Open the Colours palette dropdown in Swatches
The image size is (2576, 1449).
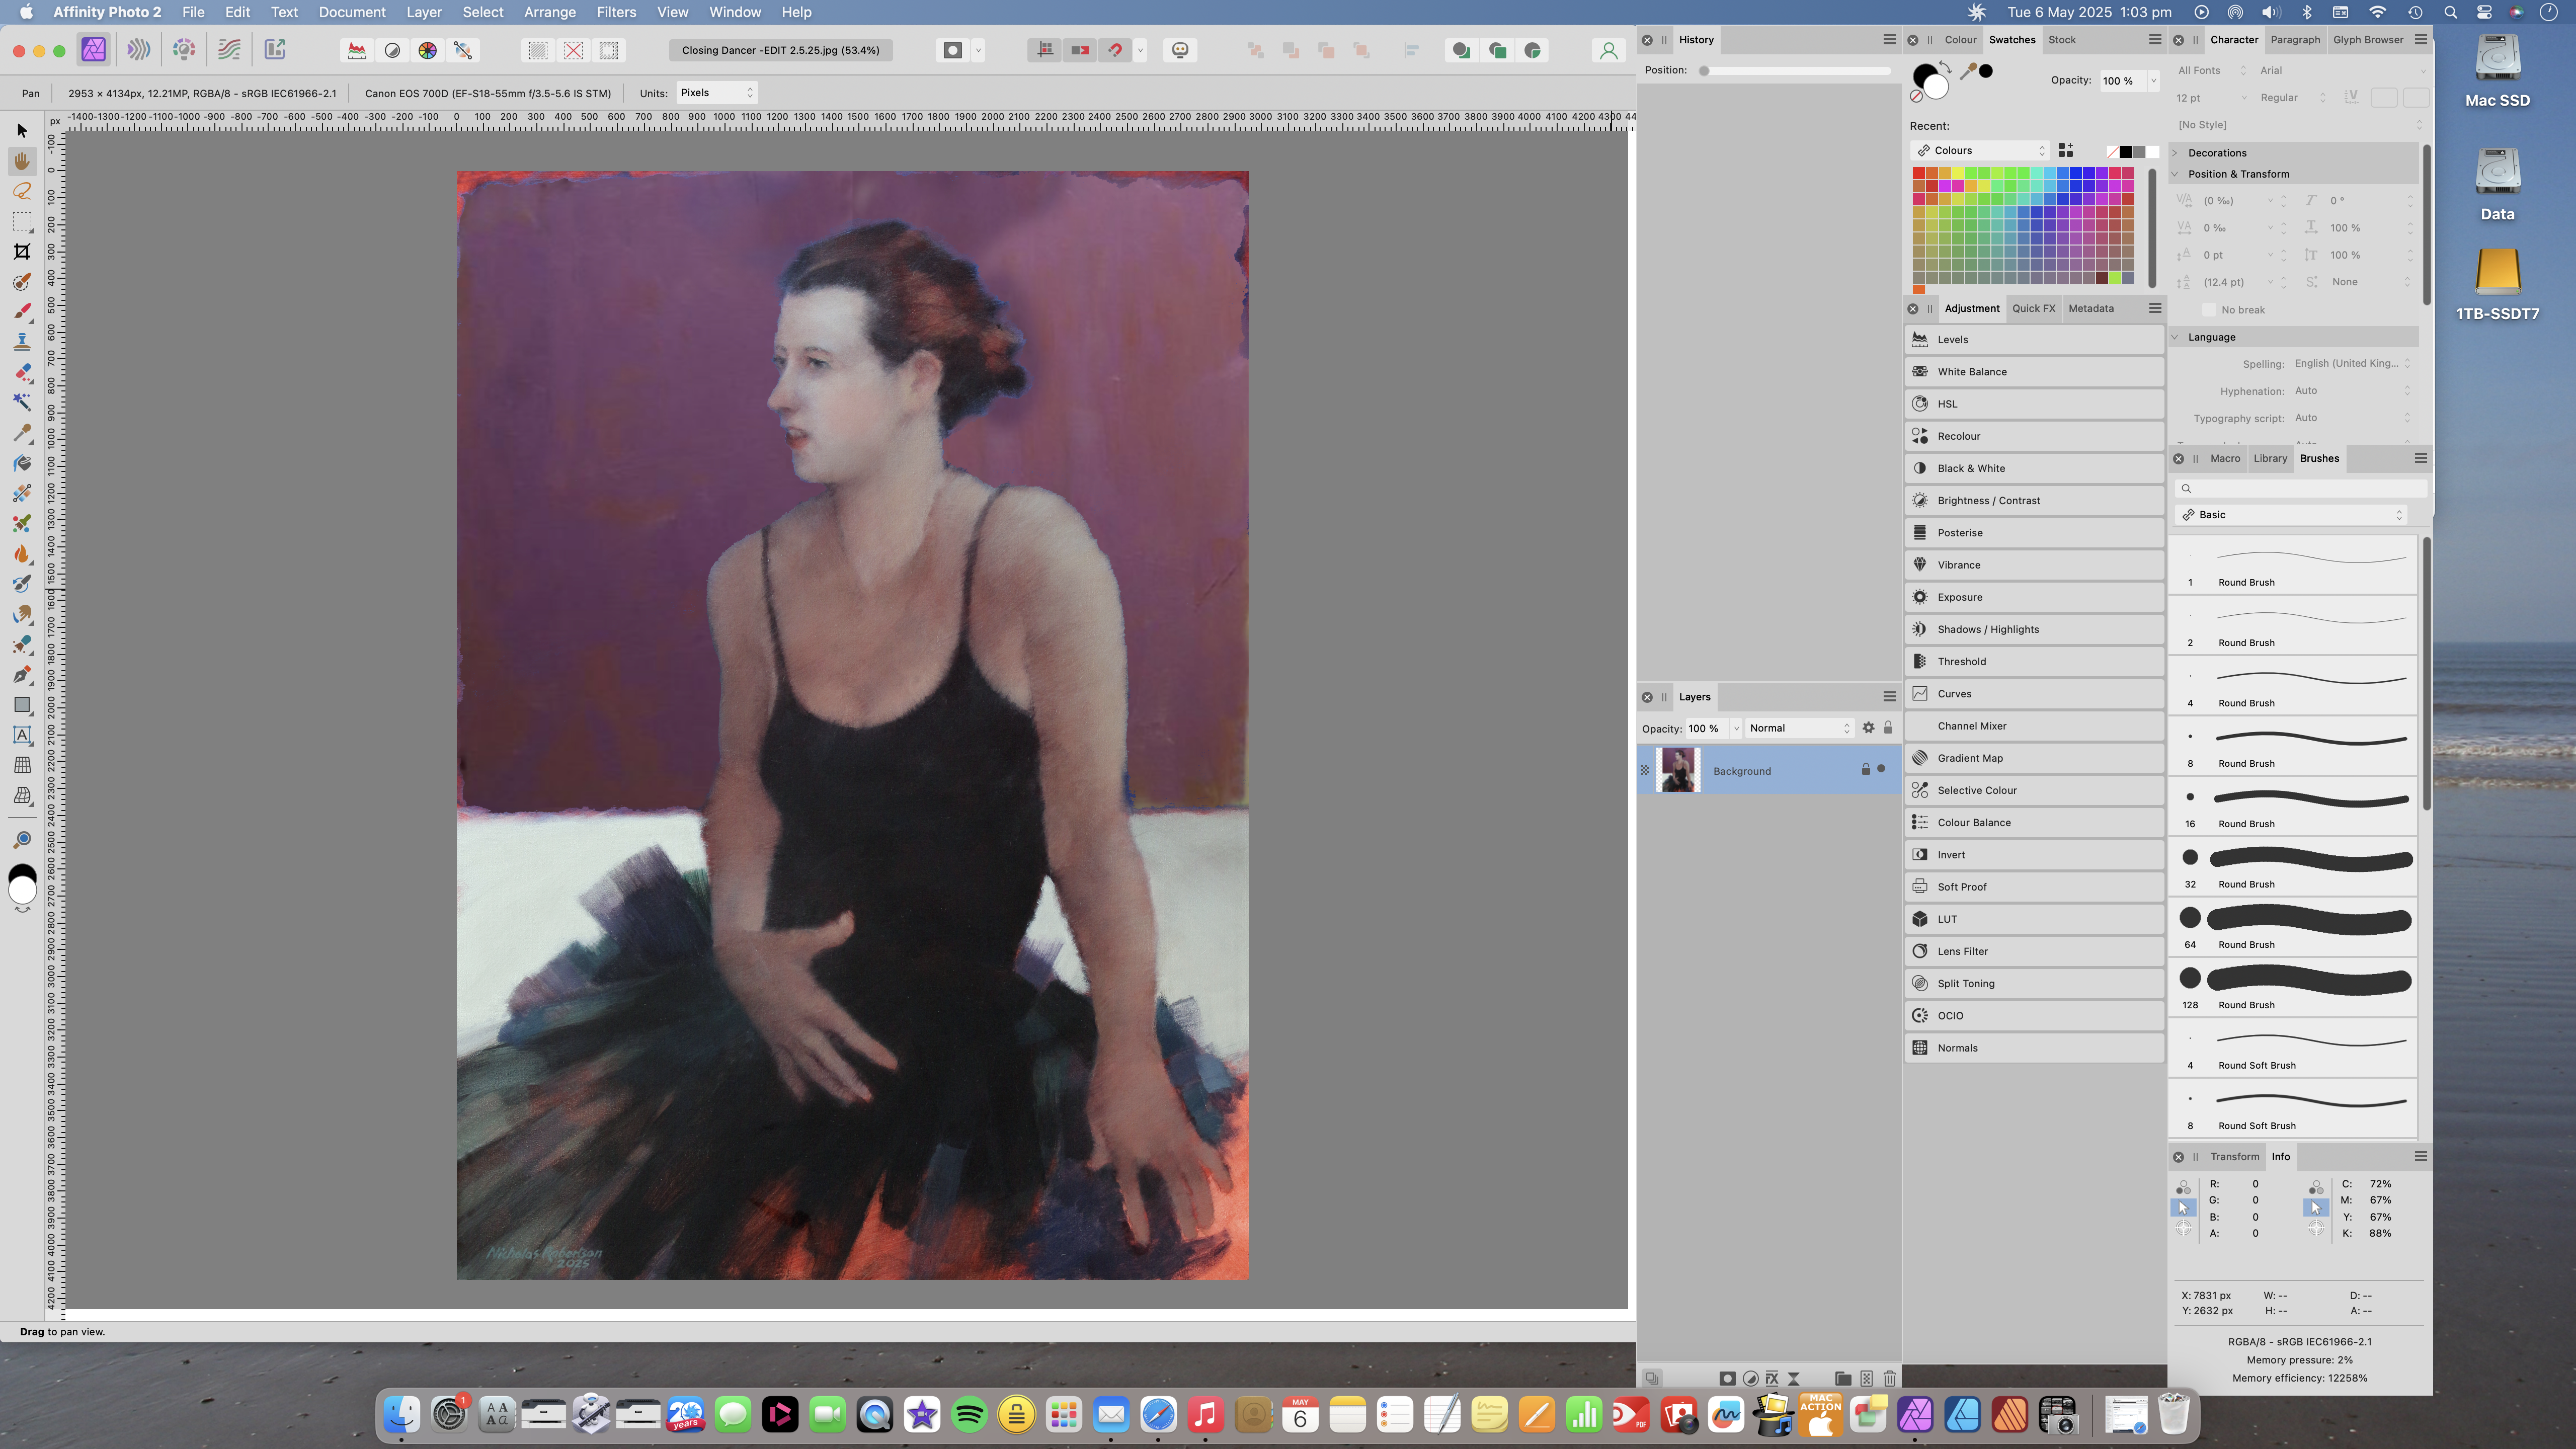click(x=1980, y=151)
